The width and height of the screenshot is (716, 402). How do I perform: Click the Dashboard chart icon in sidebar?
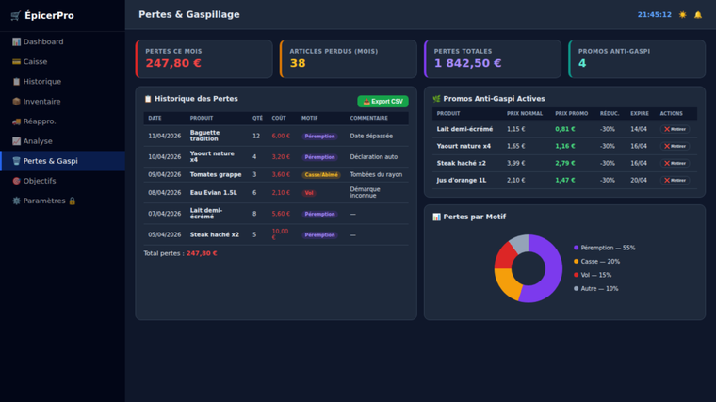coord(16,42)
